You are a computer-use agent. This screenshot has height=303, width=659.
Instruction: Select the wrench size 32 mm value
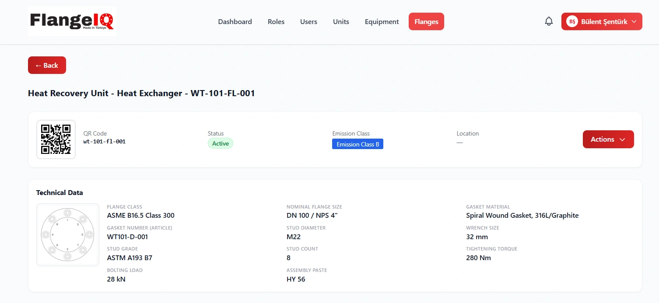point(477,237)
